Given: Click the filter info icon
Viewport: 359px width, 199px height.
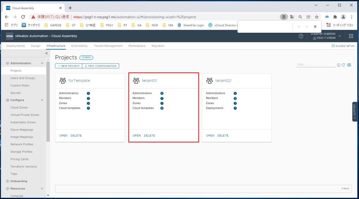Looking at the screenshot, I should pyautogui.click(x=339, y=65).
